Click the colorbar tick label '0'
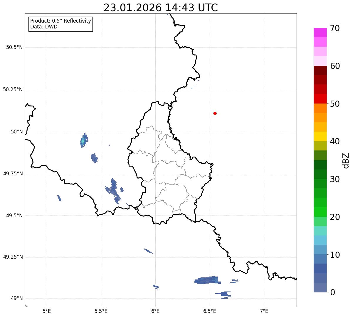 [x=332, y=292]
